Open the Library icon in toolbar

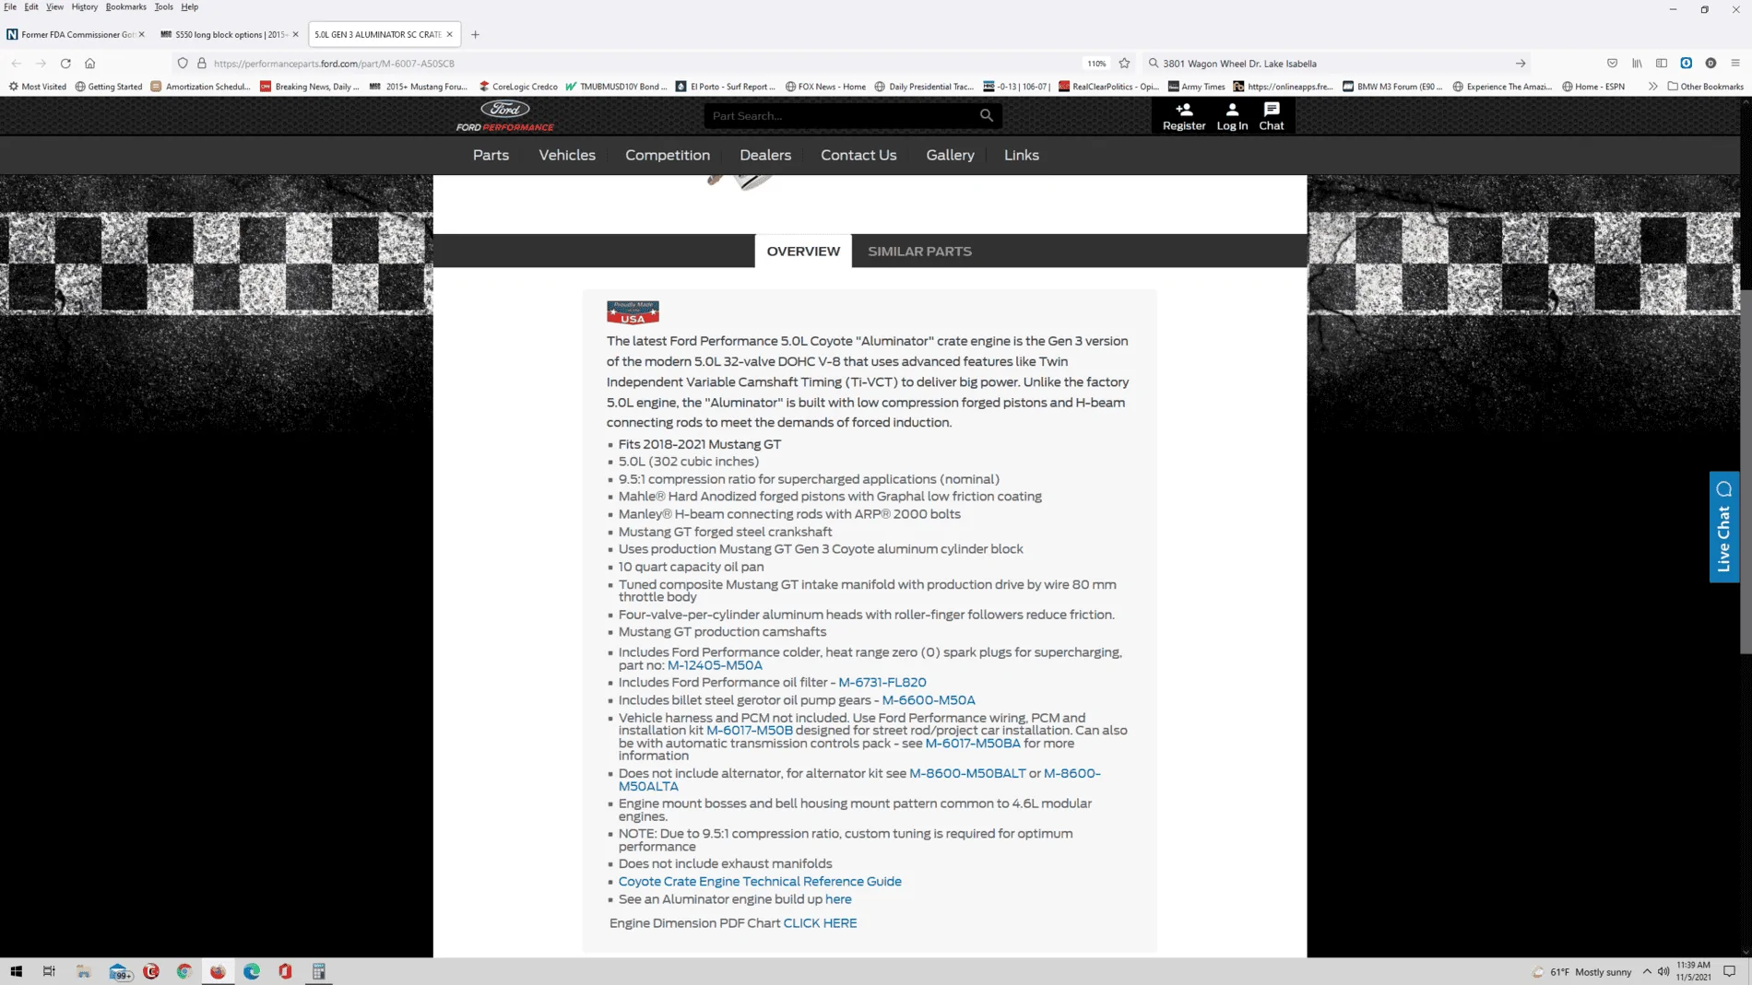tap(1637, 64)
